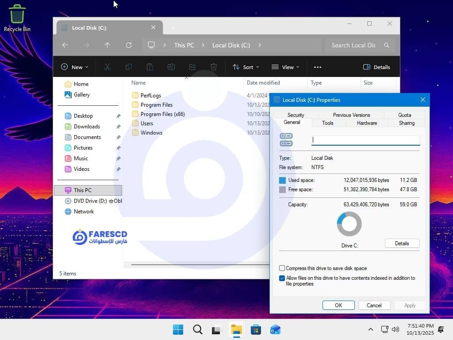Open the View dropdown menu
This screenshot has width=453, height=340.
click(x=285, y=67)
